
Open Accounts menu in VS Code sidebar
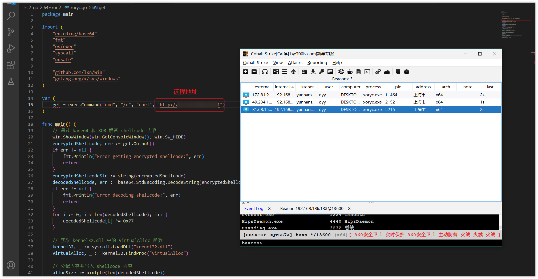pos(11,265)
